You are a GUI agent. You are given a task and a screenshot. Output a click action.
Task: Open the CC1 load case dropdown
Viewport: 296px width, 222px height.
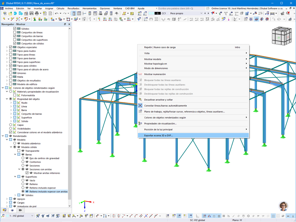click(202, 13)
